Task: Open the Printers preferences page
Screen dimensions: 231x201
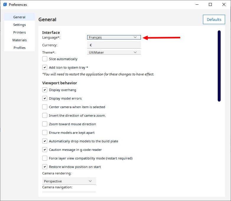Action: (x=19, y=32)
